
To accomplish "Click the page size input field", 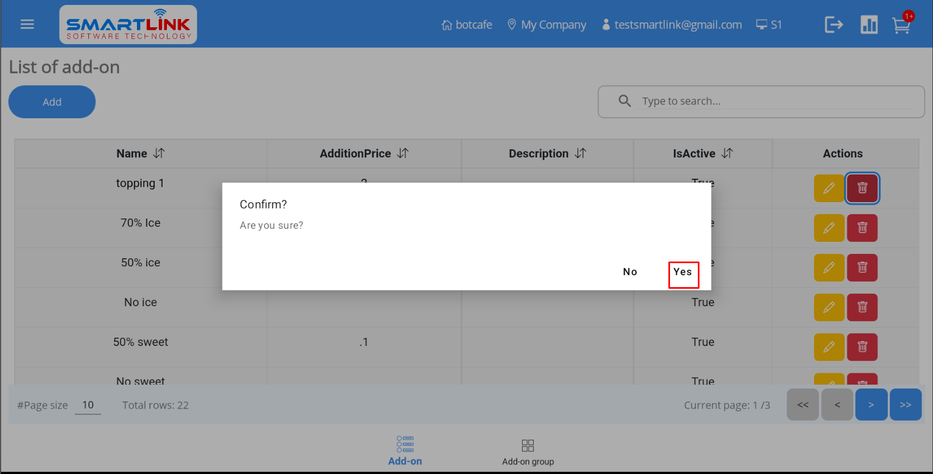I will click(x=88, y=405).
